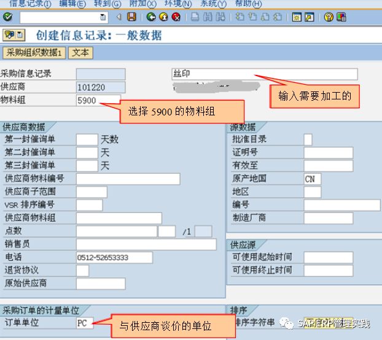Click the 物料组 field containing 5900

coord(97,100)
